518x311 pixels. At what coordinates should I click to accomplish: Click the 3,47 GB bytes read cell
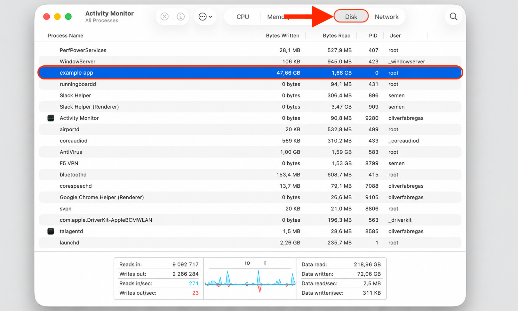[341, 107]
